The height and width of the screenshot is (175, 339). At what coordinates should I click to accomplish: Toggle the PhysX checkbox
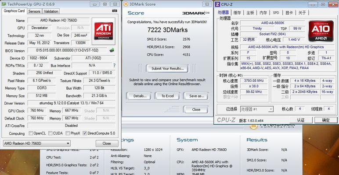coord(68,133)
